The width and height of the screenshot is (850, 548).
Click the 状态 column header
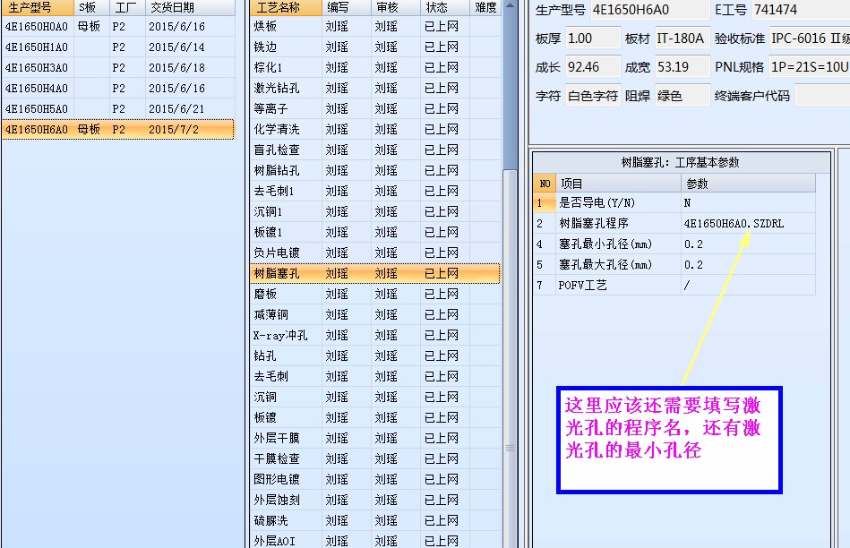[445, 7]
